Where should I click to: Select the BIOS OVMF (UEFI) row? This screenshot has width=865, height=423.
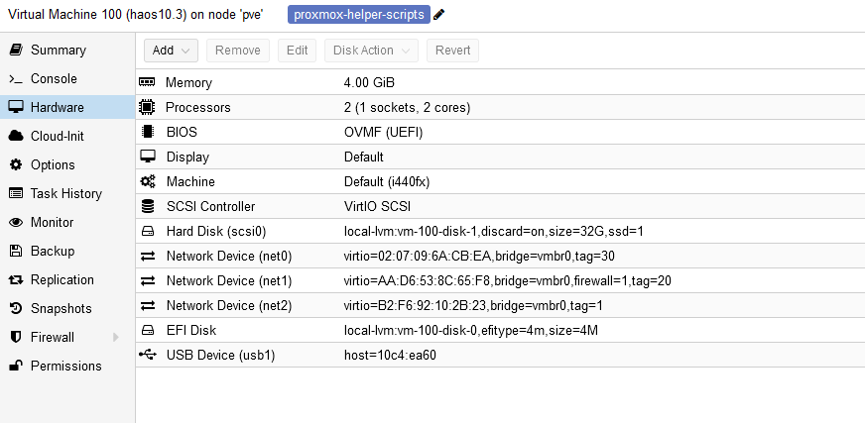click(496, 133)
